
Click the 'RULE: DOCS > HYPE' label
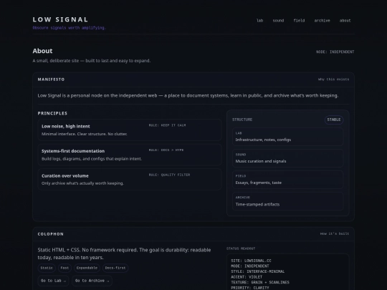[x=166, y=150]
